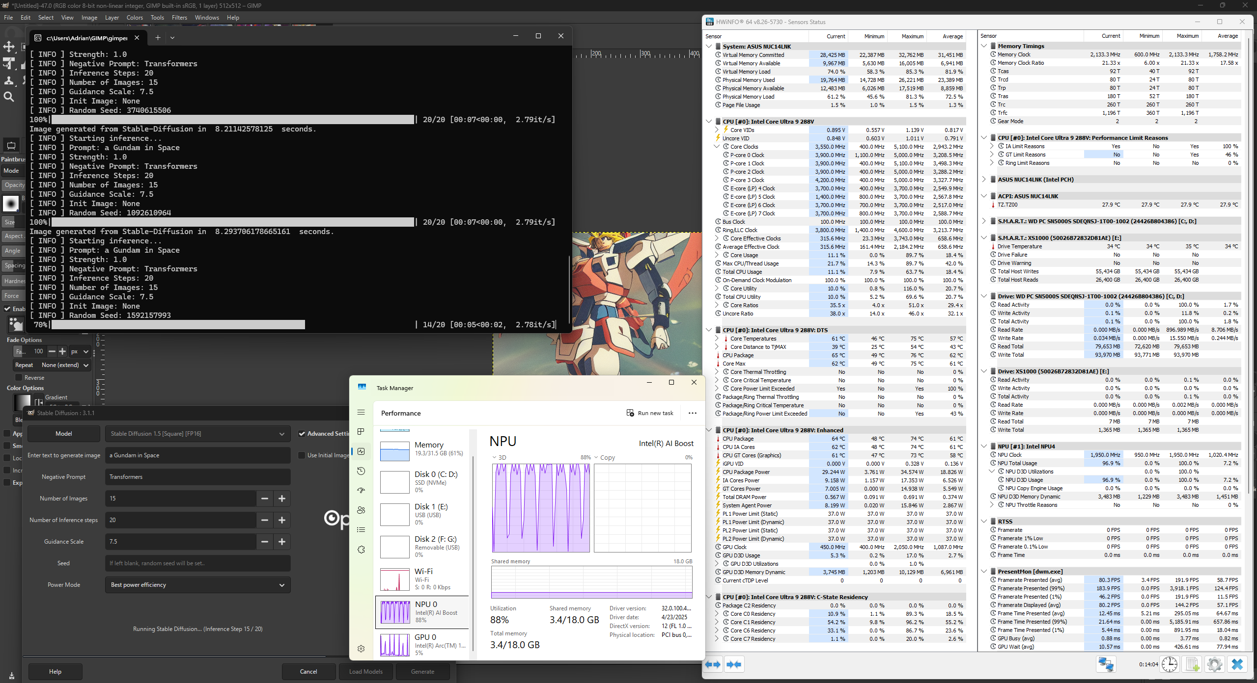This screenshot has width=1257, height=683.
Task: Open the GIMP Select menu
Action: click(46, 17)
